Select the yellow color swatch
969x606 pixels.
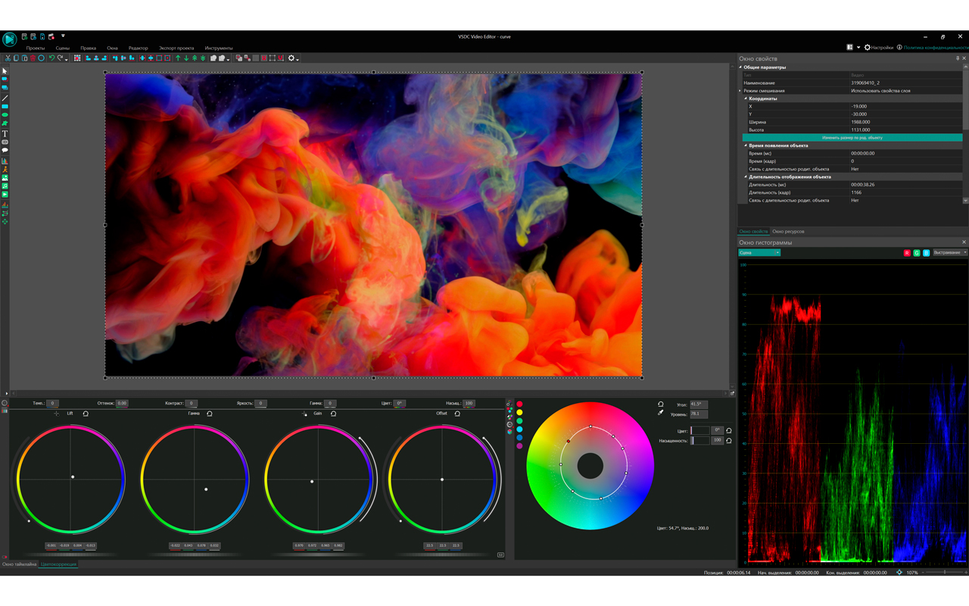(519, 412)
